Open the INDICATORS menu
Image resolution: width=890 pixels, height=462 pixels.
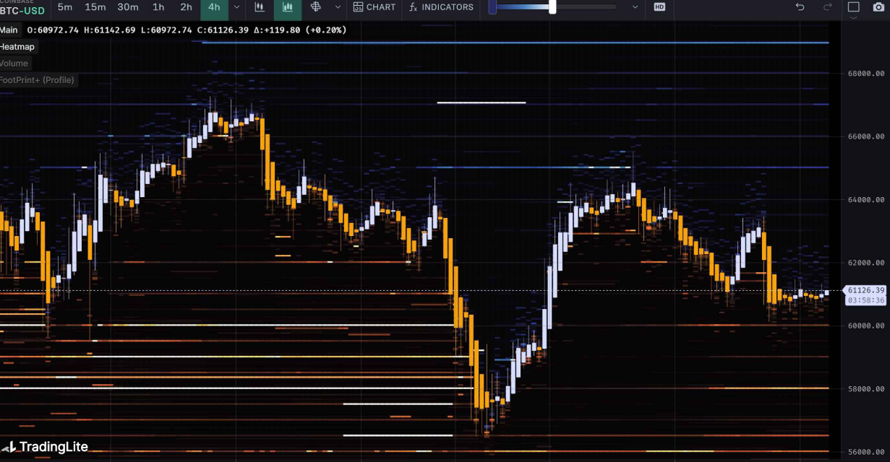coord(441,7)
